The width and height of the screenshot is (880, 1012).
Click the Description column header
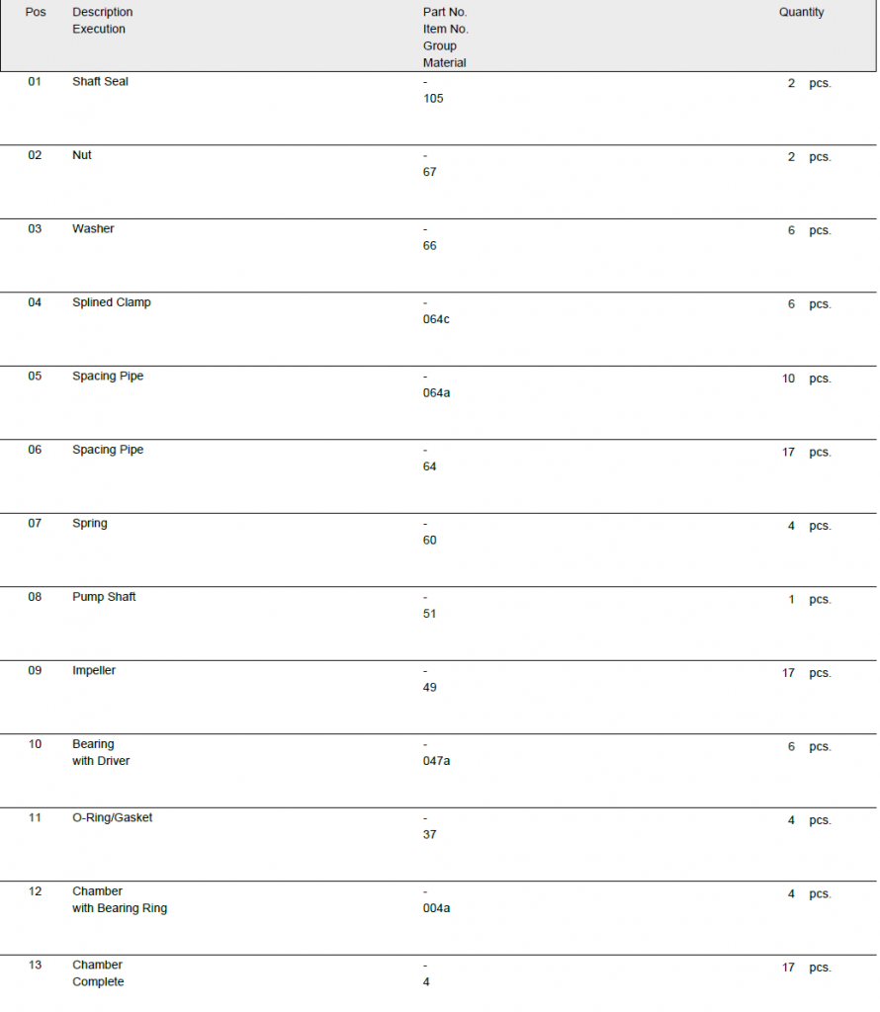103,13
